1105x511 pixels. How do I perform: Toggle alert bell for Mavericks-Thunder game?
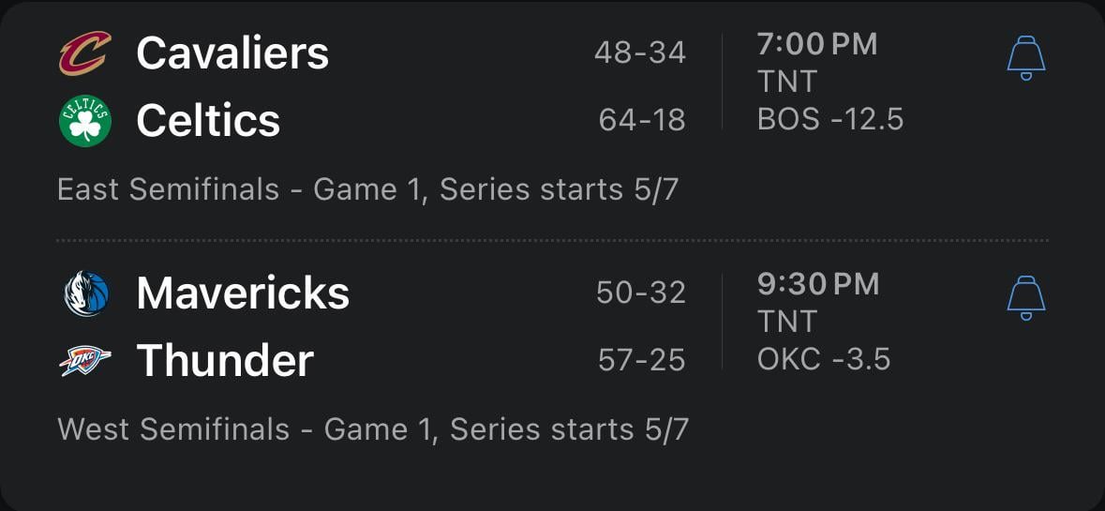[x=1025, y=298]
